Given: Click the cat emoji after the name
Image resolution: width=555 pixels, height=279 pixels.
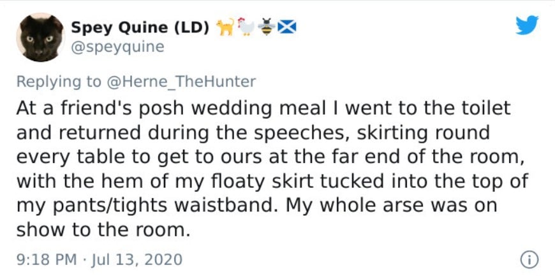Looking at the screenshot, I should [x=225, y=27].
